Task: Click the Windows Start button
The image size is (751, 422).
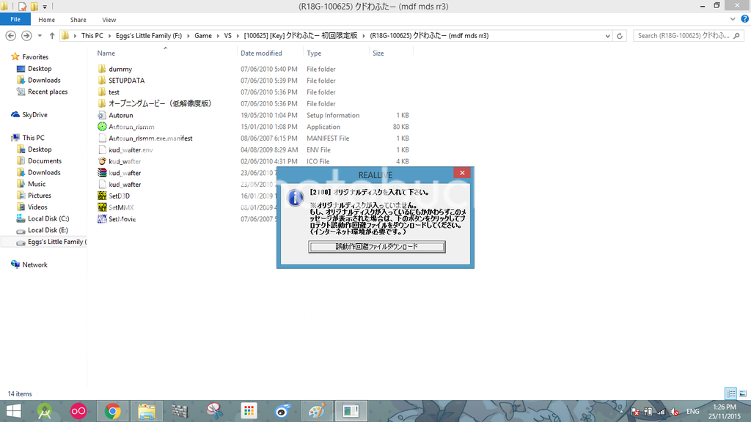Action: 13,411
